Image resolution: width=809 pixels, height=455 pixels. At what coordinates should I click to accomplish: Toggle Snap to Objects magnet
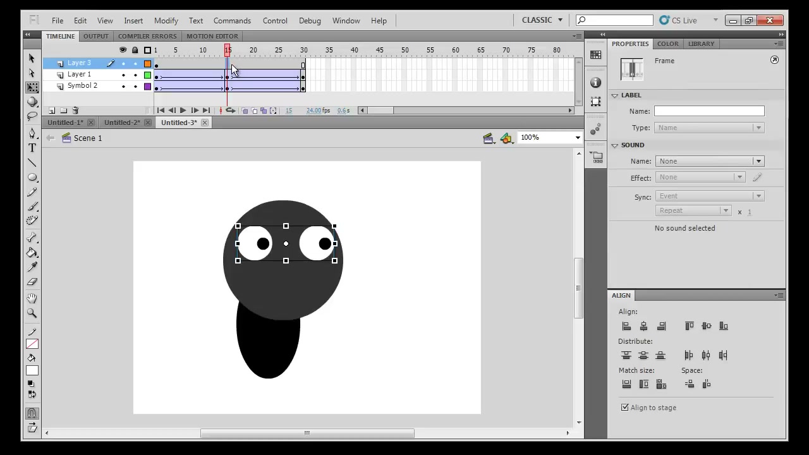coord(32,414)
